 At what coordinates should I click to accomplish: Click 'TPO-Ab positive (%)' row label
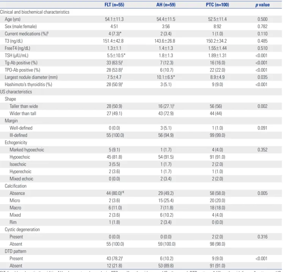(x=22, y=70)
